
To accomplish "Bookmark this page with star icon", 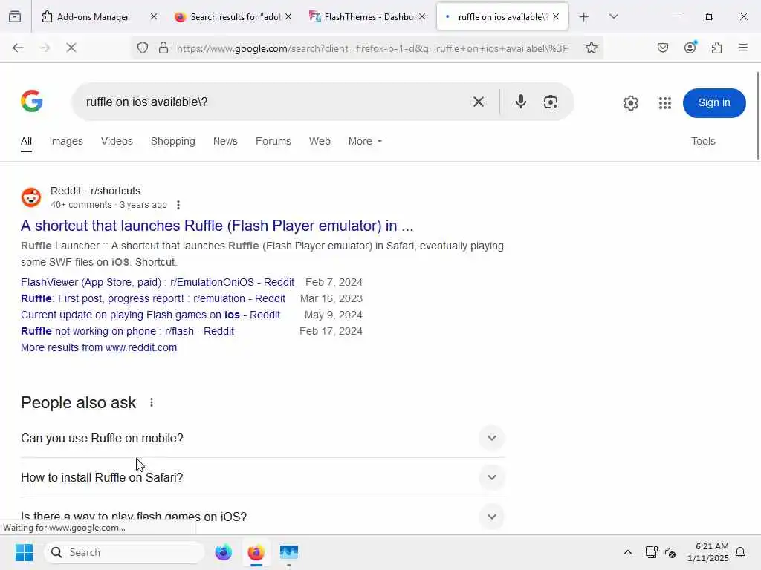I will pyautogui.click(x=591, y=47).
